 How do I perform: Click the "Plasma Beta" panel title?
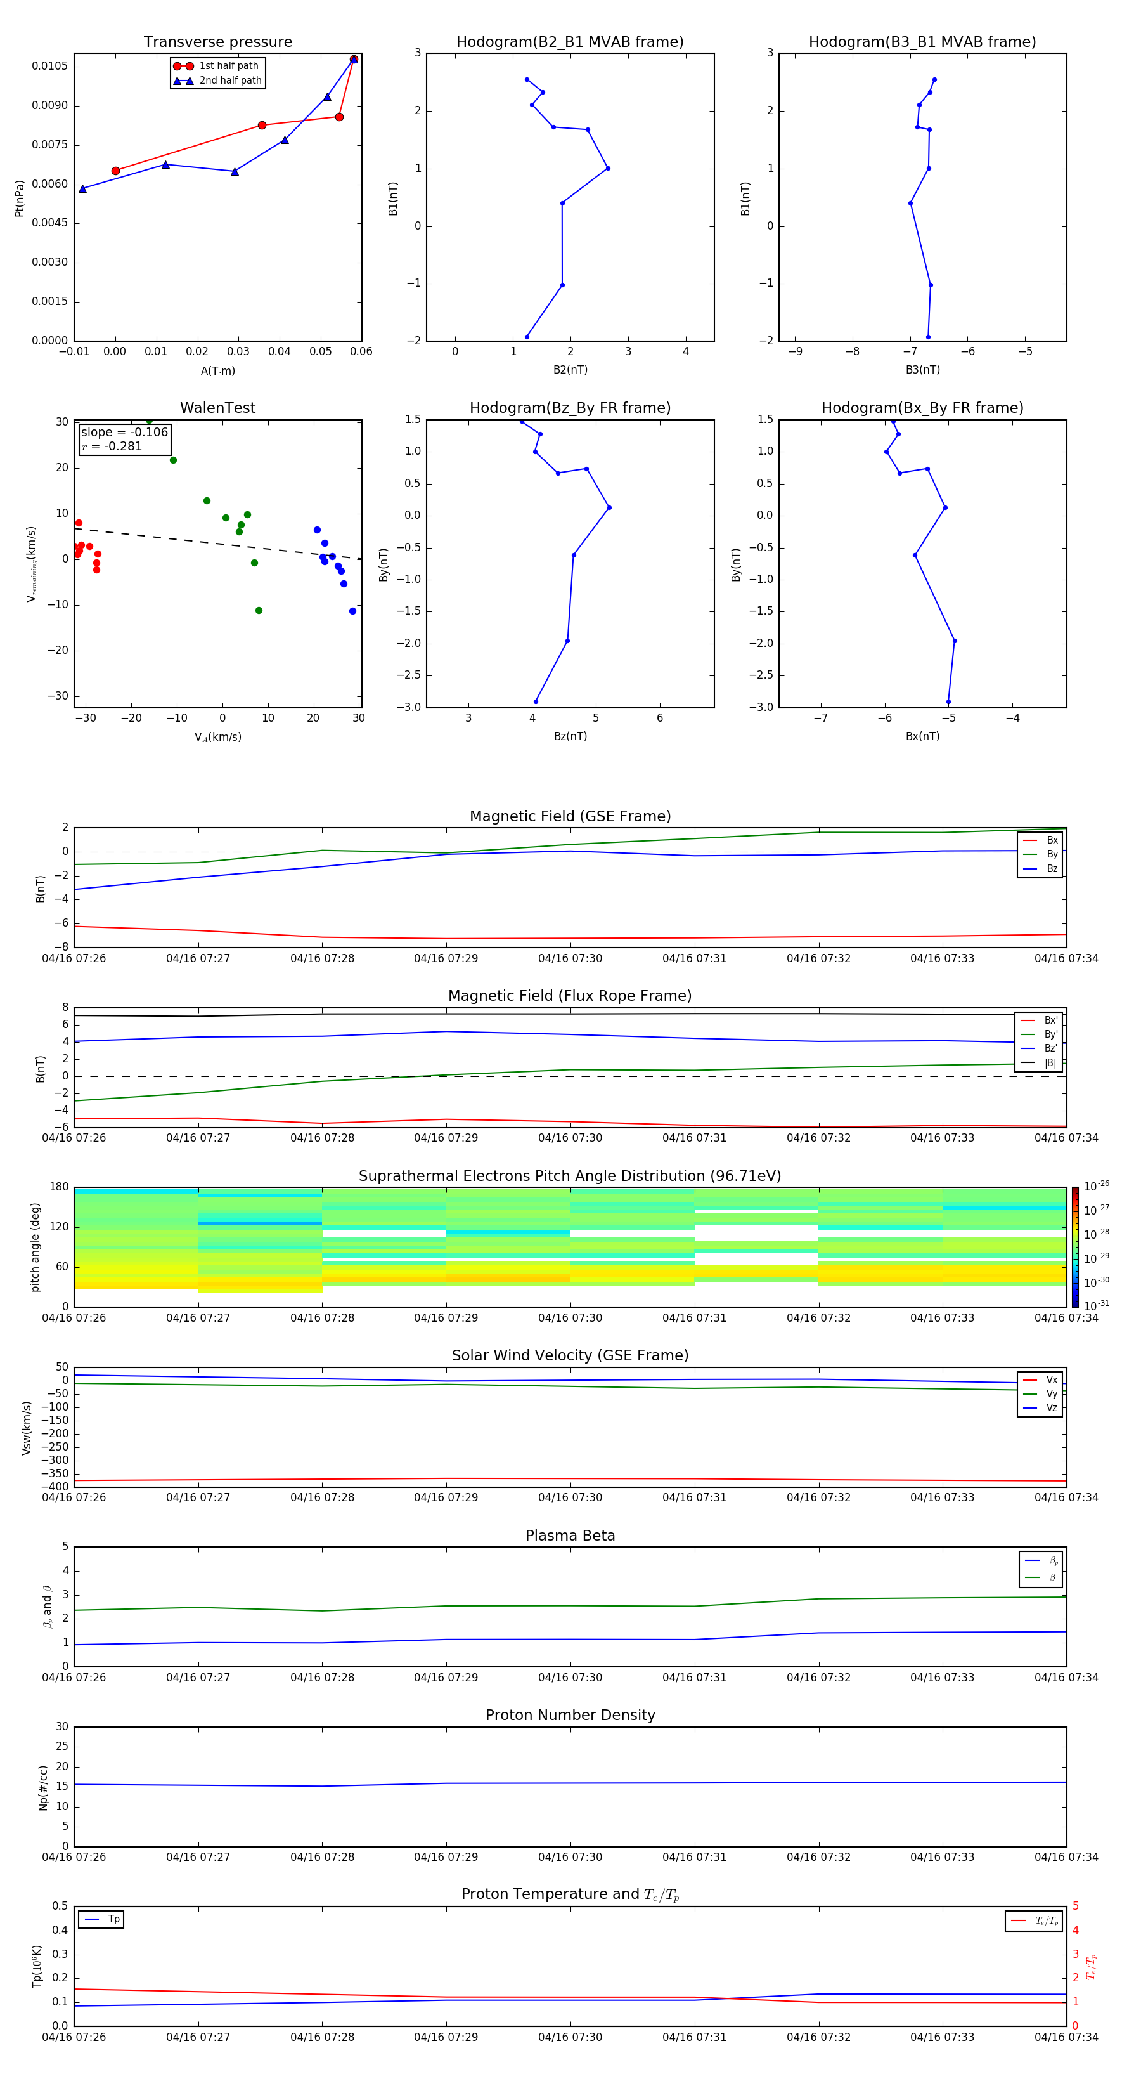[570, 1536]
